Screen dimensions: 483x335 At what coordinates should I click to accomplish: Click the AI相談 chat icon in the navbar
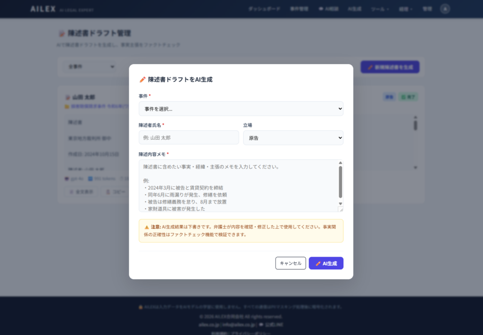pyautogui.click(x=320, y=8)
